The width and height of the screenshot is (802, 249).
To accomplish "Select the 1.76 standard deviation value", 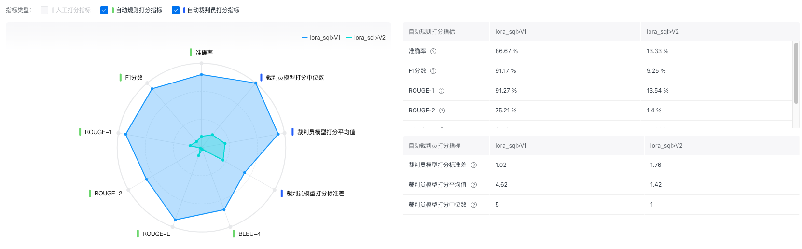I will [x=656, y=165].
